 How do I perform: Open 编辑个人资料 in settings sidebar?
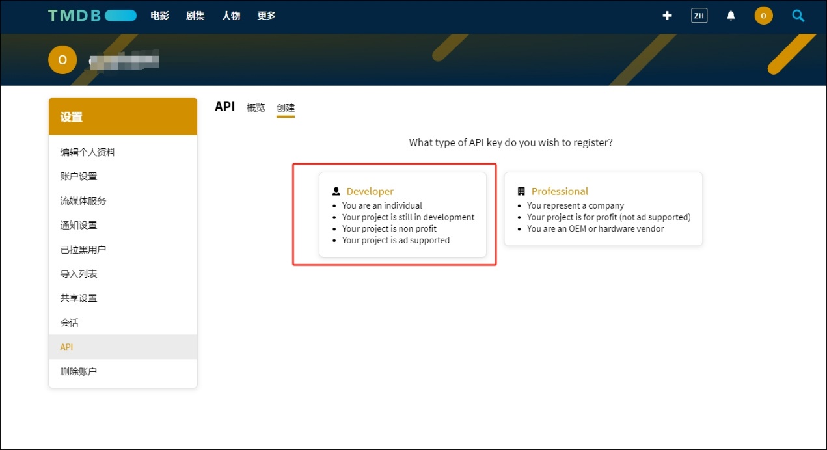pos(88,152)
